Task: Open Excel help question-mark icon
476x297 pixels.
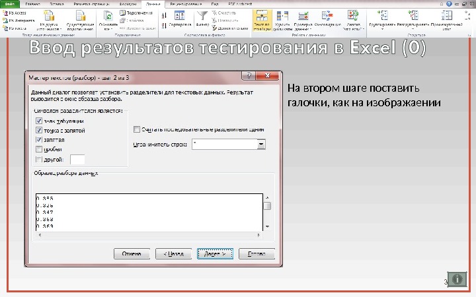Action: pyautogui.click(x=450, y=4)
